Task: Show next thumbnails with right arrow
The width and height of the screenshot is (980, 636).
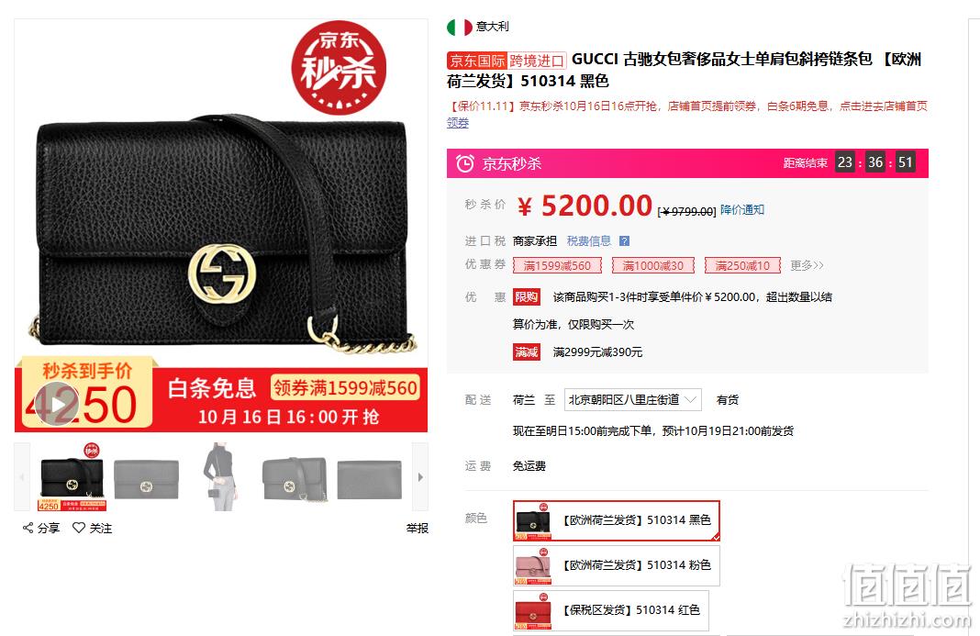Action: tap(420, 477)
